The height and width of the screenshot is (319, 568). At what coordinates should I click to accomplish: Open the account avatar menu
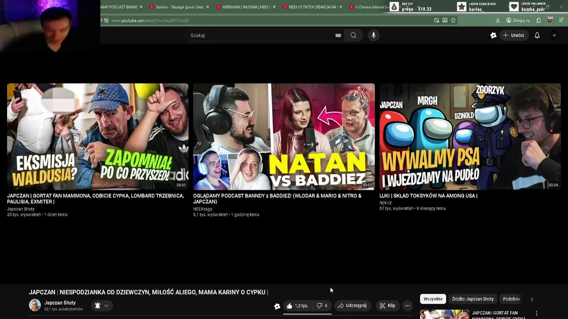point(554,35)
